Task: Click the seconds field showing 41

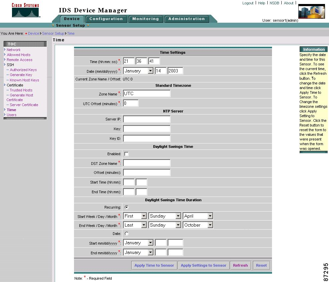Action: click(154, 61)
